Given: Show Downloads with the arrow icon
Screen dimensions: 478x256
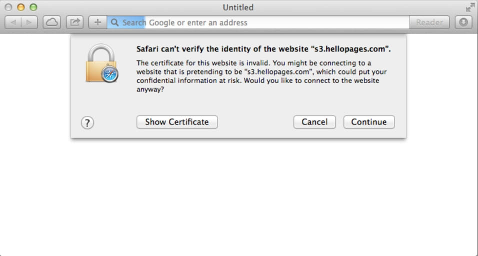Looking at the screenshot, I should coord(463,22).
